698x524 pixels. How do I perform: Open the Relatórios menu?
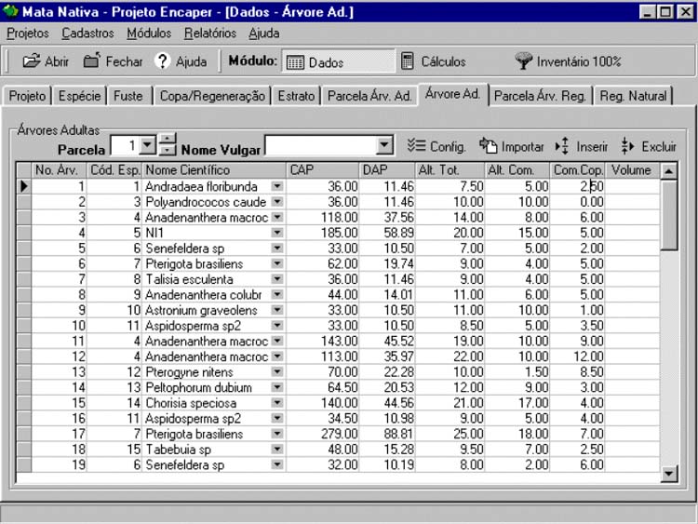click(209, 34)
